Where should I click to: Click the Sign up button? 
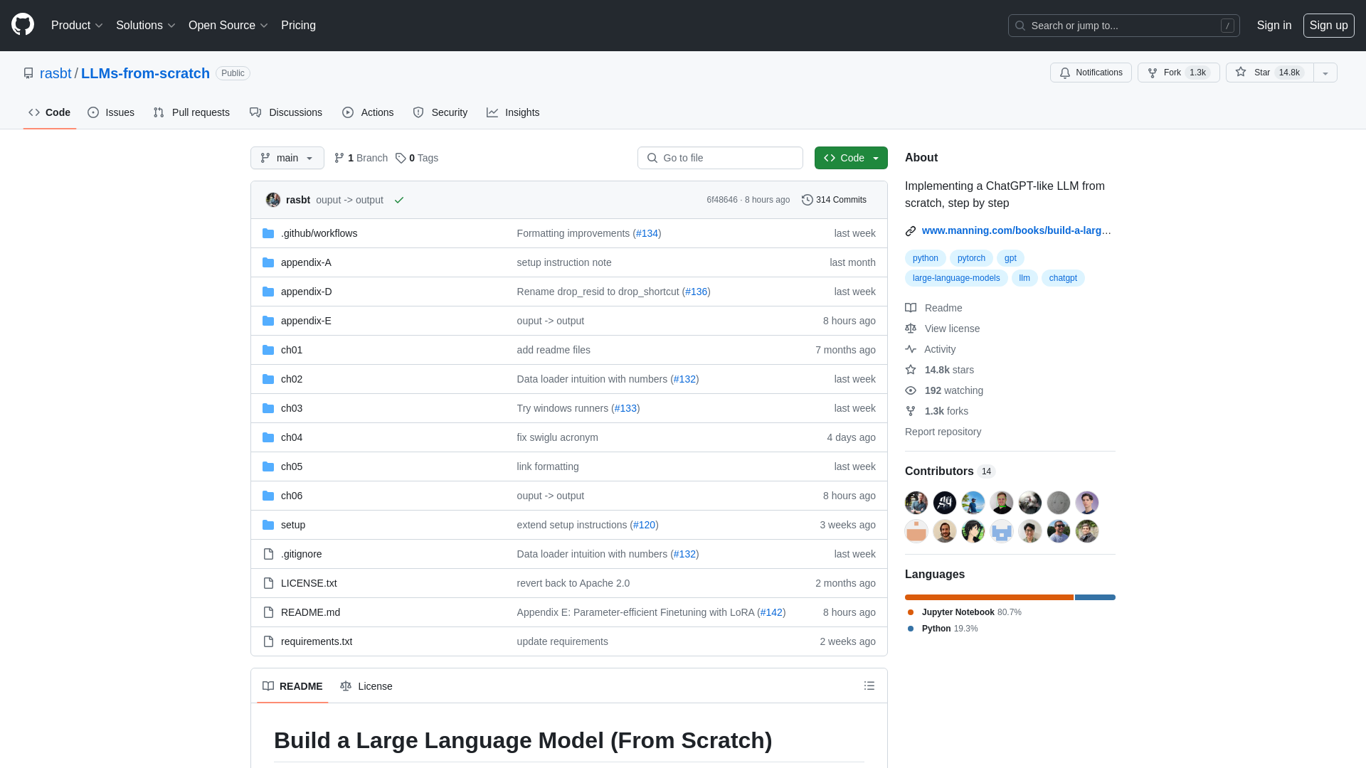coord(1328,25)
